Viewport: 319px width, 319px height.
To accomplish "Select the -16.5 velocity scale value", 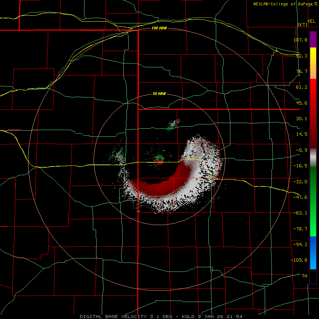I will tap(300, 166).
